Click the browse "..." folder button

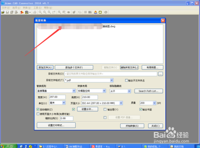coord(160,74)
